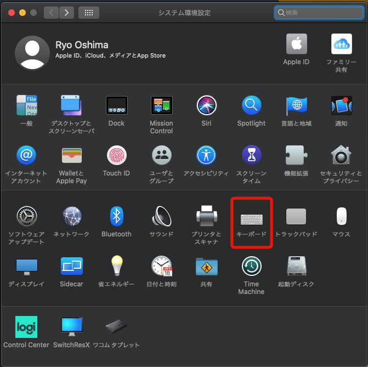368x367 pixels.
Task: Open the Siri preferences pane
Action: pos(207,105)
